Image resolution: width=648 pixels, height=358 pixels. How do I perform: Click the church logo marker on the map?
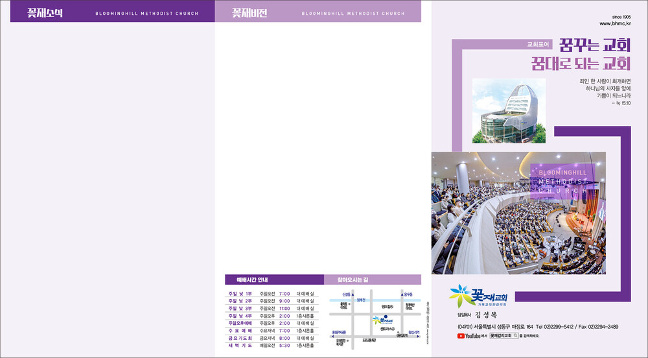(382, 320)
